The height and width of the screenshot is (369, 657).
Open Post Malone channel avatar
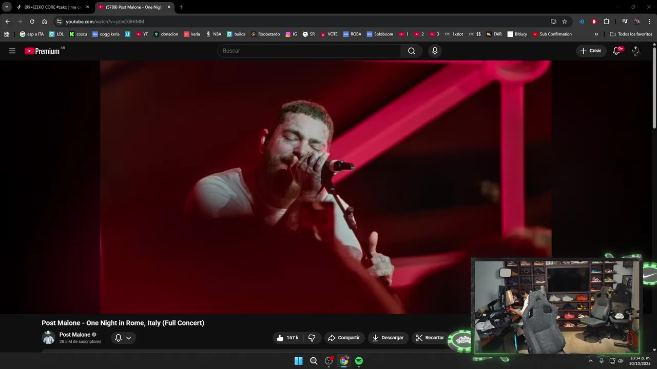[49, 337]
